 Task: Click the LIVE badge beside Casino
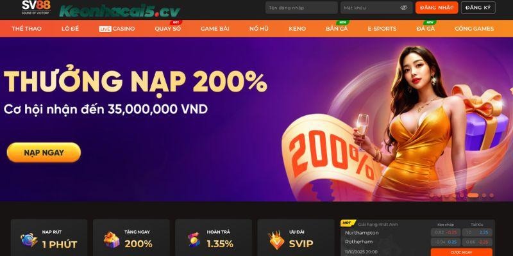(105, 29)
